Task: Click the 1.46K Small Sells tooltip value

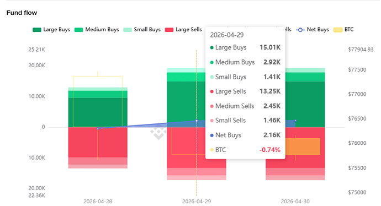Action: (x=272, y=121)
